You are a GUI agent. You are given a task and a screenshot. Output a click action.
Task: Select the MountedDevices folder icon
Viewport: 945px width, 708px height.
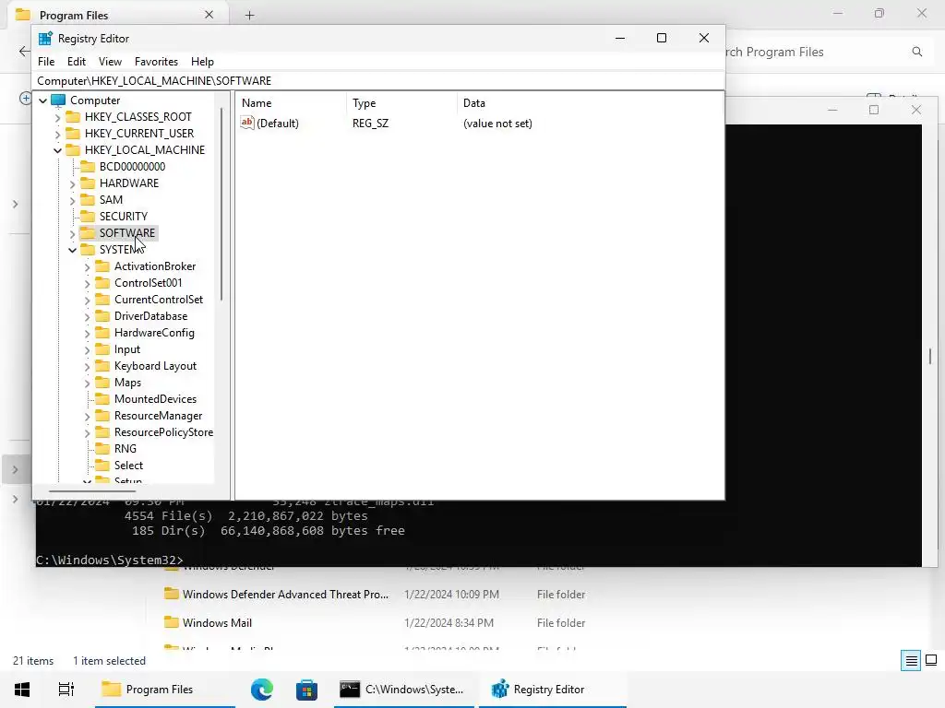click(x=102, y=398)
